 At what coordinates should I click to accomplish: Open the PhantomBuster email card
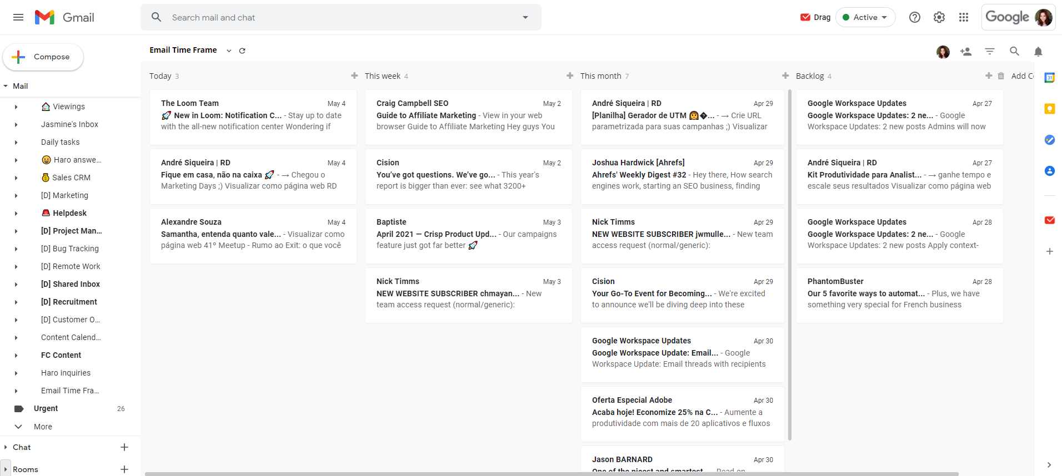tap(900, 296)
